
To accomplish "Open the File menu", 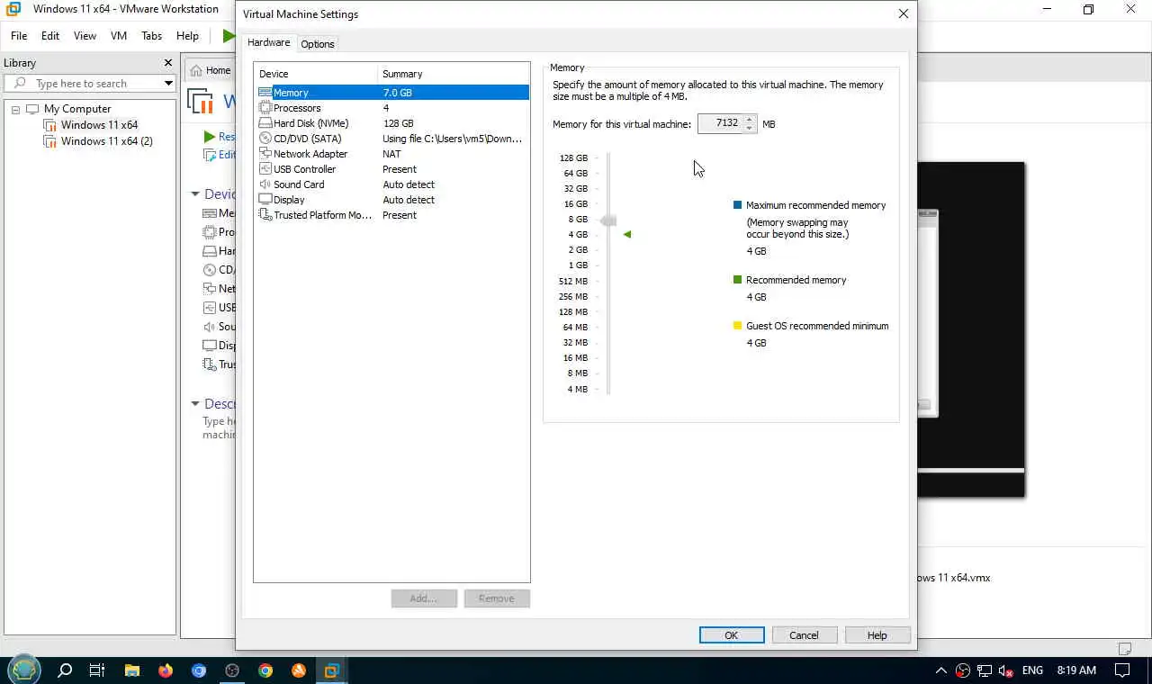I will (x=19, y=36).
